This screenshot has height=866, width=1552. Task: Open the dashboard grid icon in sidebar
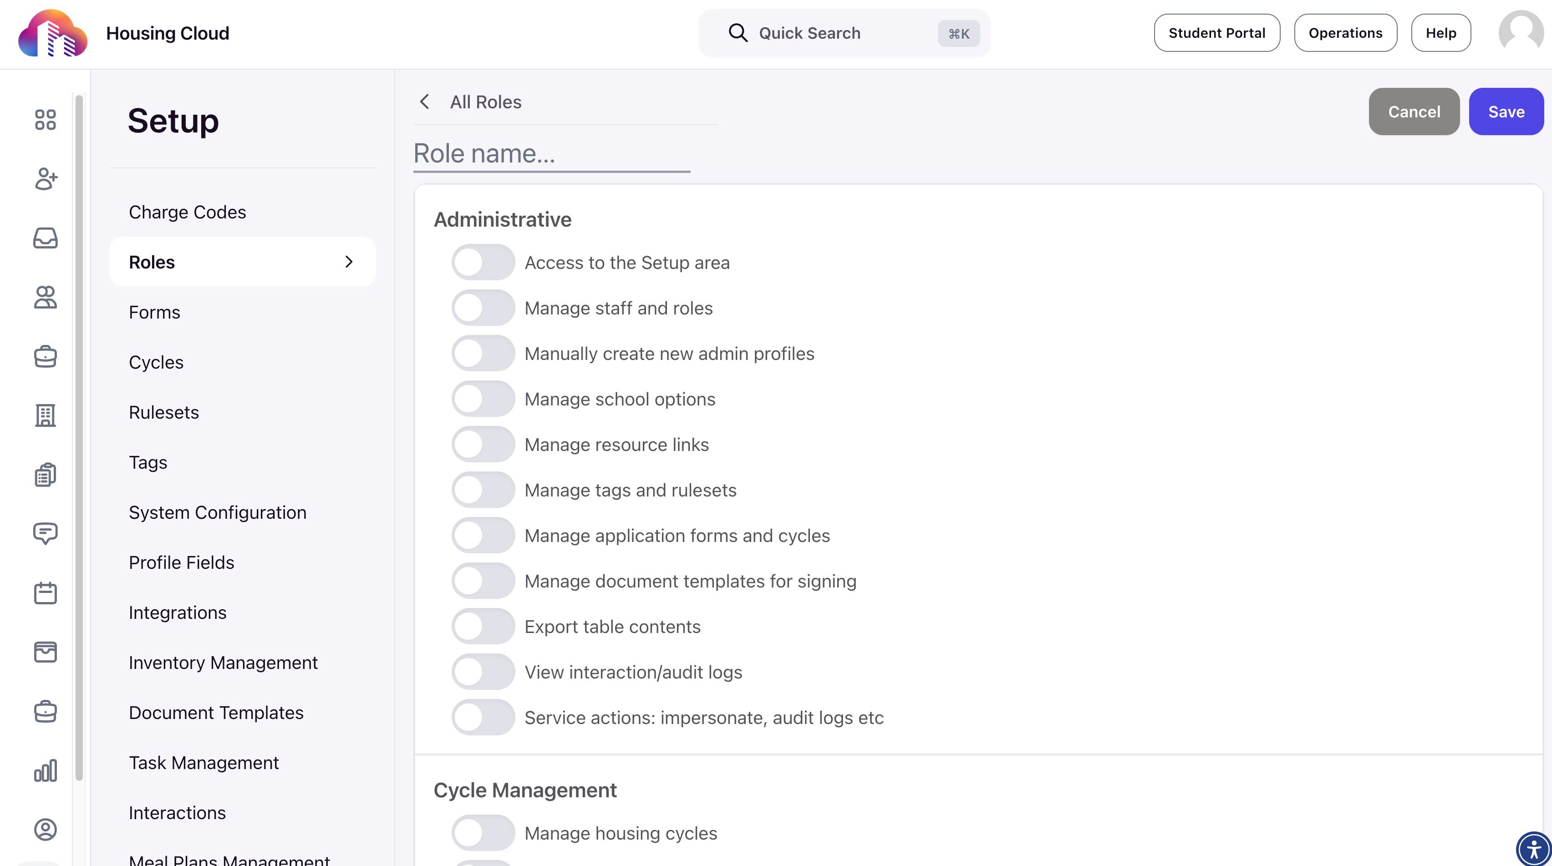45,119
